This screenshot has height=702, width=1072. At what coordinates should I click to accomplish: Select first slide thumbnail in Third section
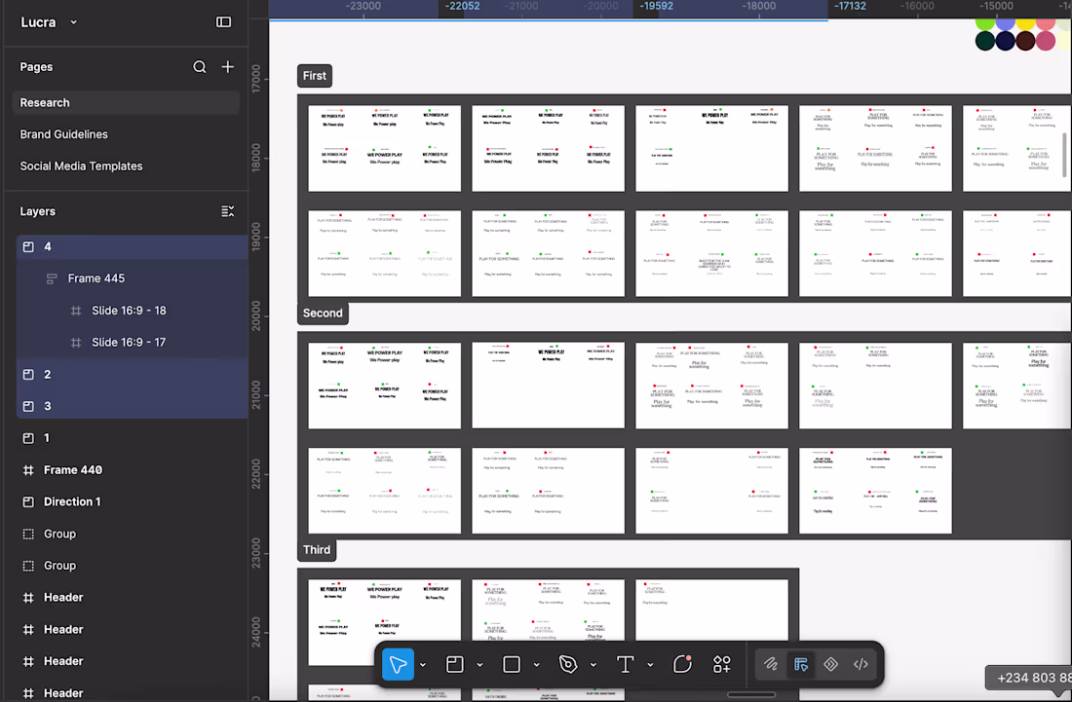tap(384, 622)
